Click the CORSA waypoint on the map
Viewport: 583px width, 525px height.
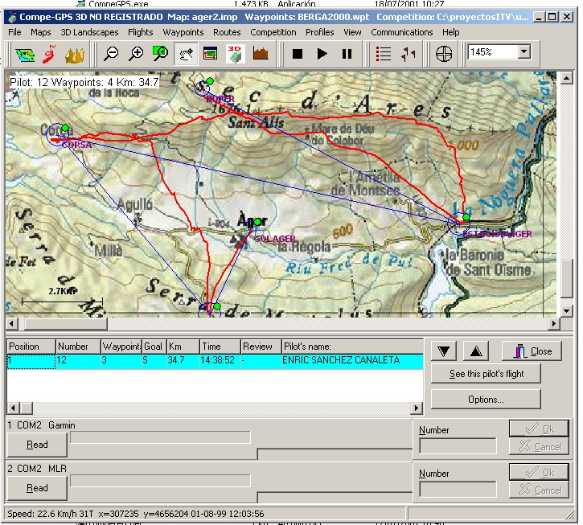tap(58, 134)
